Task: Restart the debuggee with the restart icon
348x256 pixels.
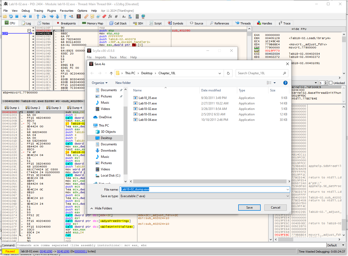Action: [11, 16]
